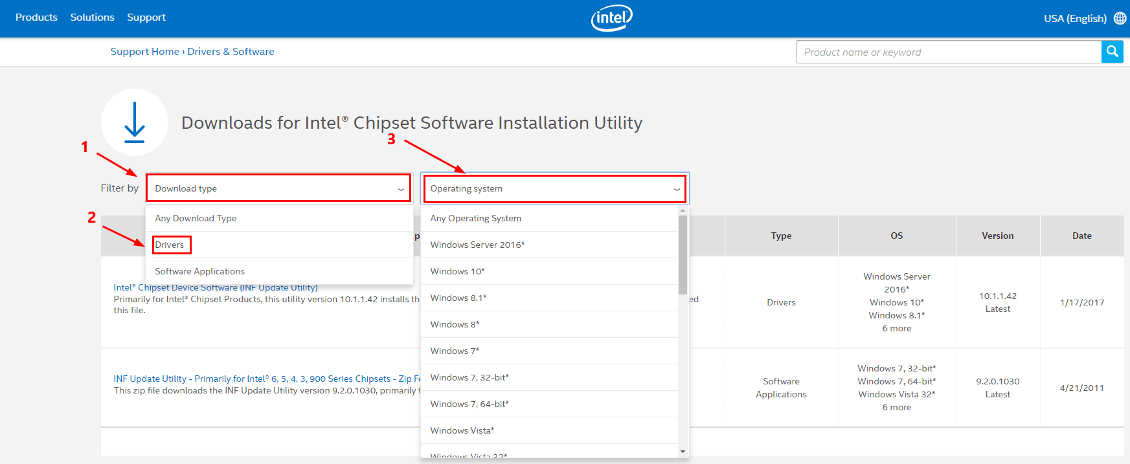This screenshot has width=1130, height=464.
Task: Select Windows 8.1* in OS list
Action: tap(549, 298)
